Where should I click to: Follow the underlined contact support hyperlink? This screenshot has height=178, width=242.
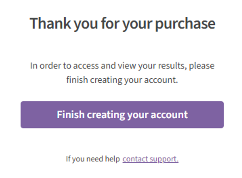[x=150, y=159]
